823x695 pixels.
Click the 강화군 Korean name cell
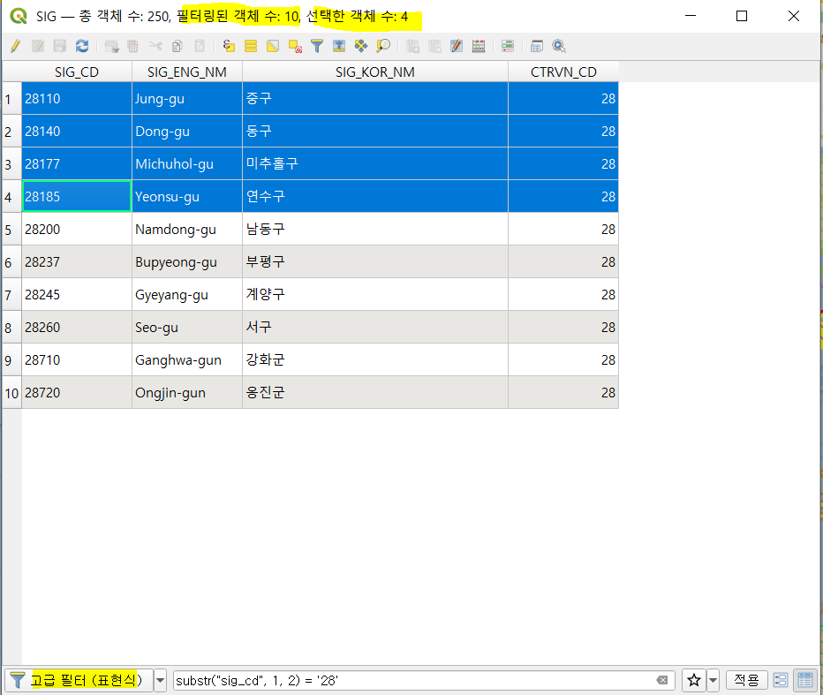374,359
